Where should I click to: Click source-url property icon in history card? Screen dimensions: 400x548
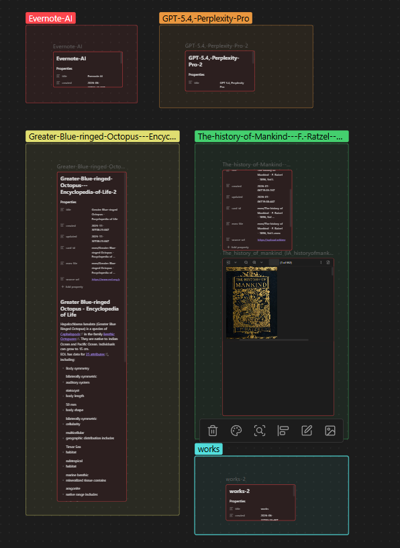[x=228, y=239]
